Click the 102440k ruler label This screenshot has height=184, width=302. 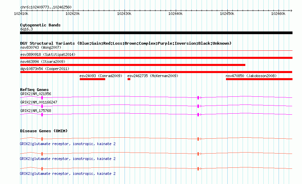(x=175, y=14)
